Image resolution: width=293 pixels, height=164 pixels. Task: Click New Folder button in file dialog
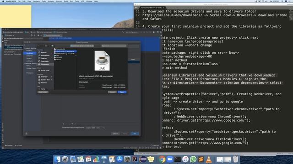[x=43, y=92]
